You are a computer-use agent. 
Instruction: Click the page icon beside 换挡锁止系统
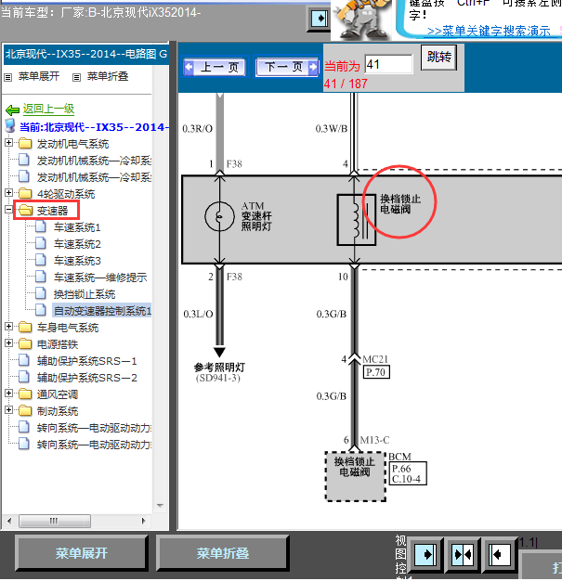point(41,293)
